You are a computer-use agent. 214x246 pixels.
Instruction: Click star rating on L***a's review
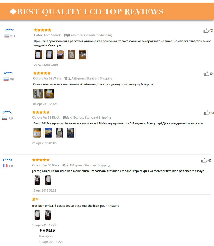(x=41, y=160)
